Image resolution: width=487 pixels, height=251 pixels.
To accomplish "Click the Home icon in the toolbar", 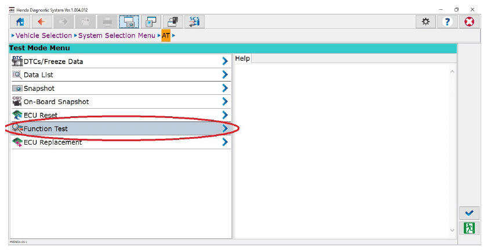I will coord(20,21).
